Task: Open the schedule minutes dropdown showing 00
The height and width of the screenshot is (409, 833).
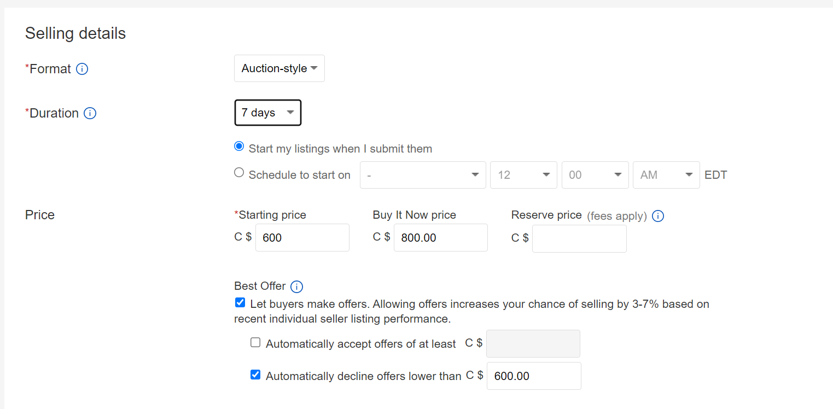Action: click(x=595, y=175)
